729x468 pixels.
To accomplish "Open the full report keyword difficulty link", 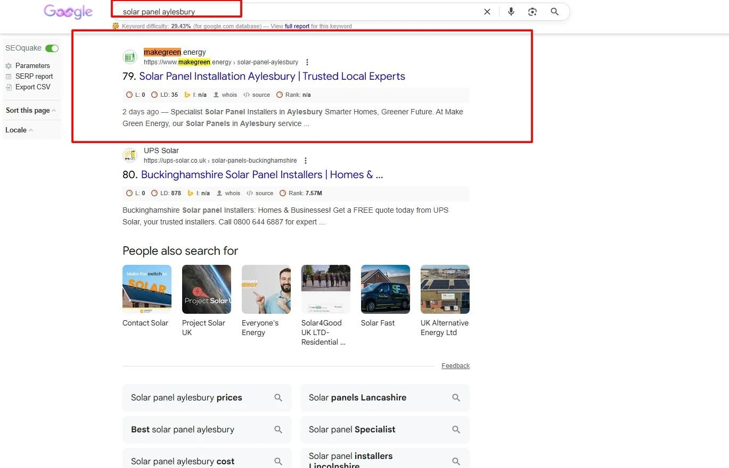I will (297, 26).
